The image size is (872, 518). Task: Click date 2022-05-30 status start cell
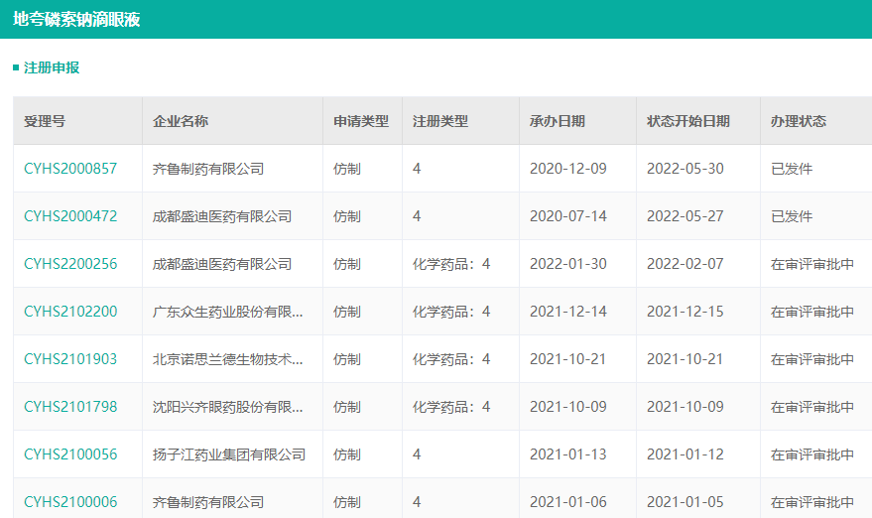coord(685,169)
